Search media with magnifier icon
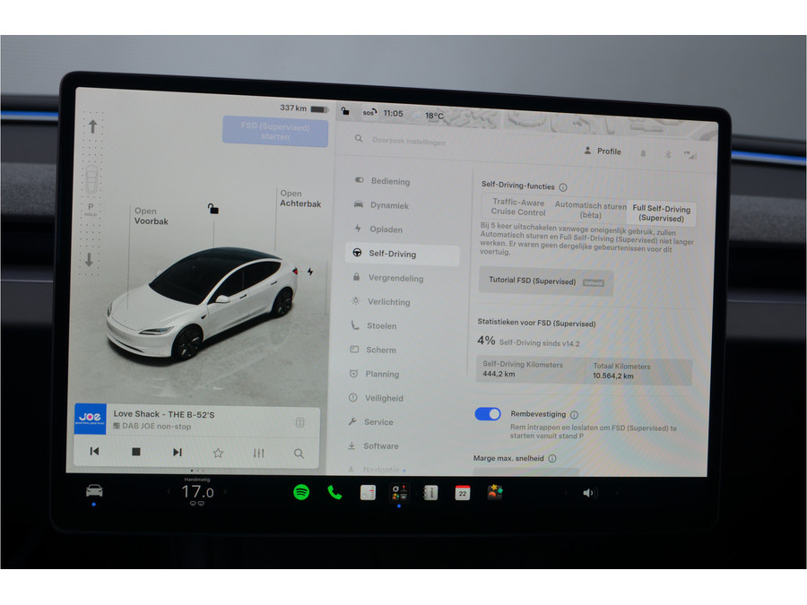The width and height of the screenshot is (807, 605). (299, 454)
